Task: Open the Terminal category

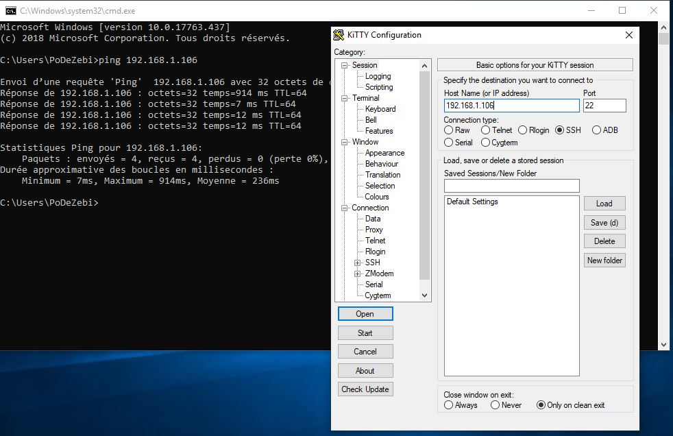Action: click(x=366, y=98)
